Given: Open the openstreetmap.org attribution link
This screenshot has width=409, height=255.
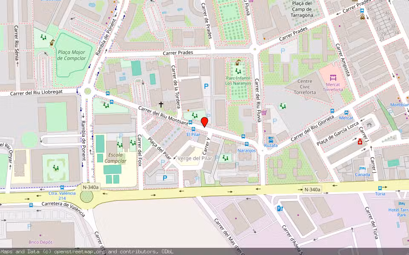Looking at the screenshot, I should click(79, 252).
